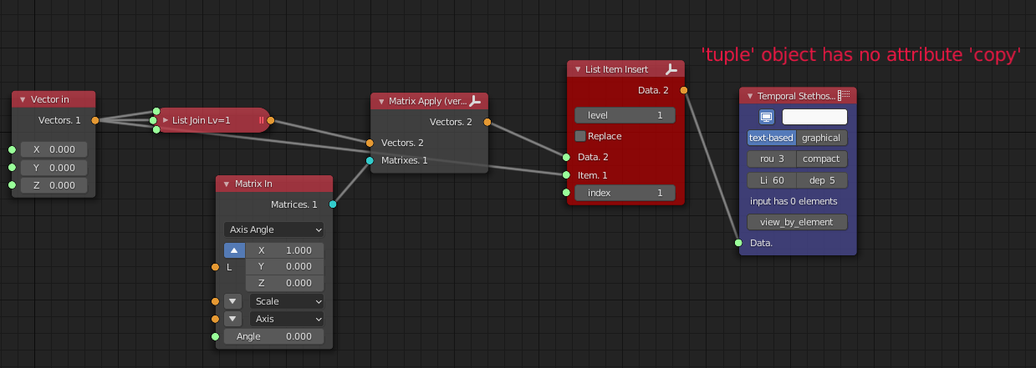Viewport: 1036px width, 368px height.
Task: Click the Item. 1 input socket
Action: (x=566, y=175)
